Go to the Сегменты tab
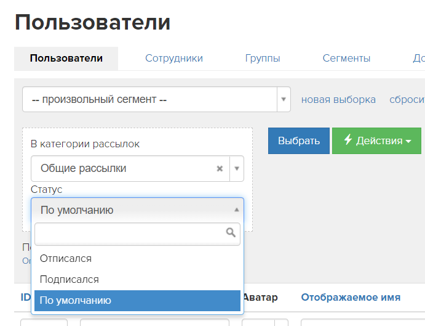This screenshot has width=425, height=326. click(x=346, y=59)
